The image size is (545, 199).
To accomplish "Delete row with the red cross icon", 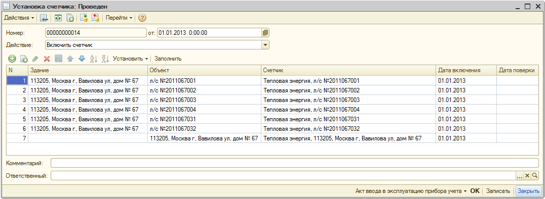I will [x=47, y=59].
